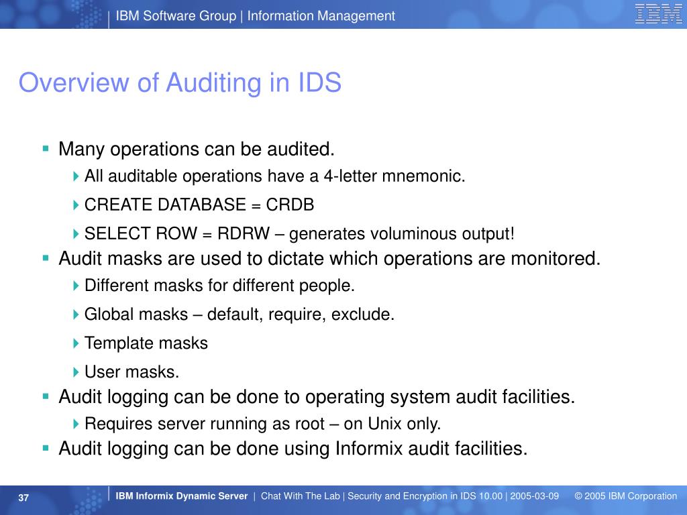
Task: Click header text "IBM Software Group | Information Management"
Action: (x=255, y=16)
